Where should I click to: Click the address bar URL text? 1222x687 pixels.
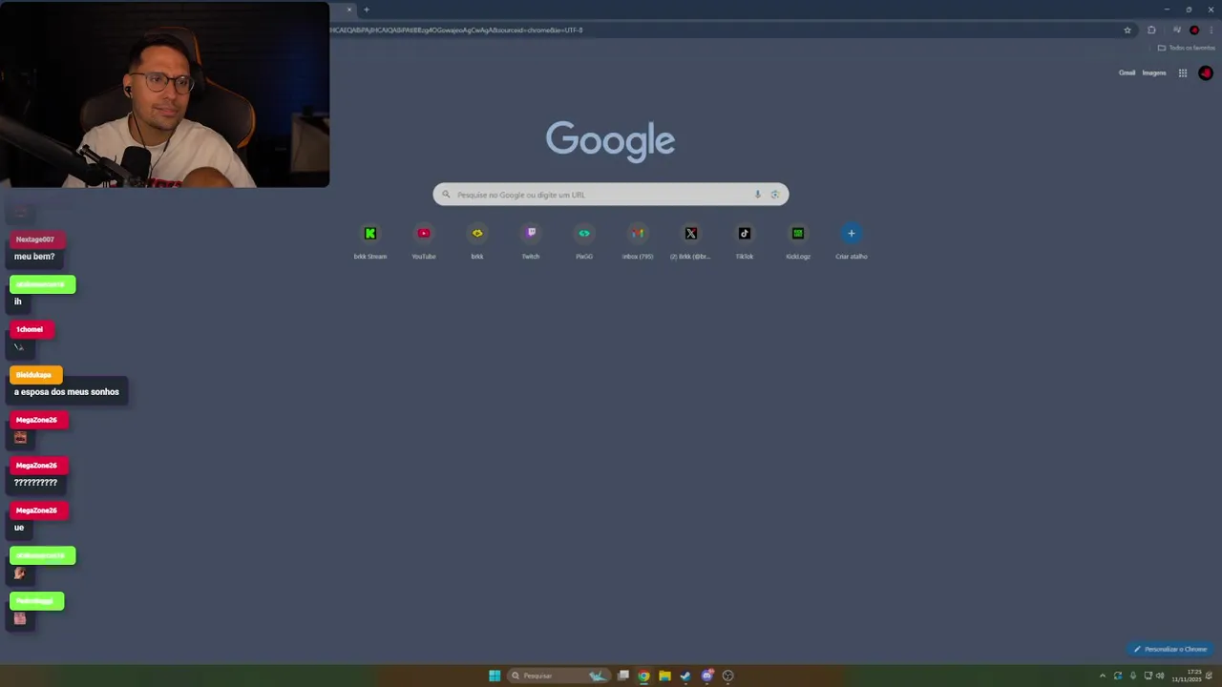tap(456, 30)
